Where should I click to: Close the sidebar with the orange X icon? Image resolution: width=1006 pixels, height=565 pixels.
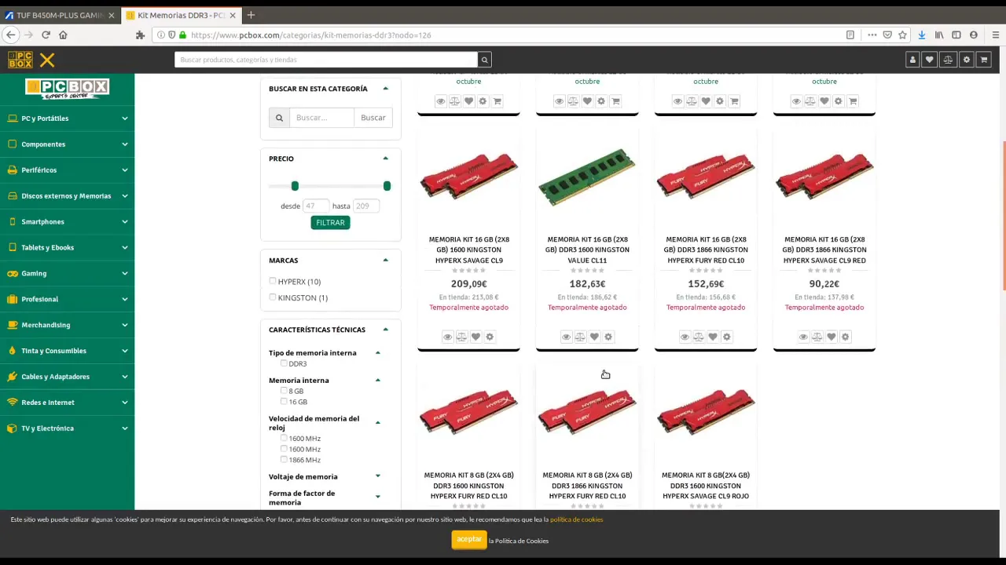47,60
